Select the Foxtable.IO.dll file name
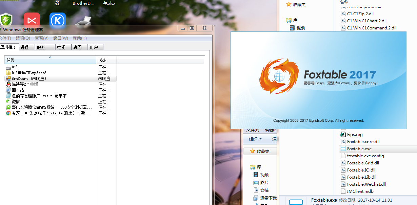 point(361,170)
